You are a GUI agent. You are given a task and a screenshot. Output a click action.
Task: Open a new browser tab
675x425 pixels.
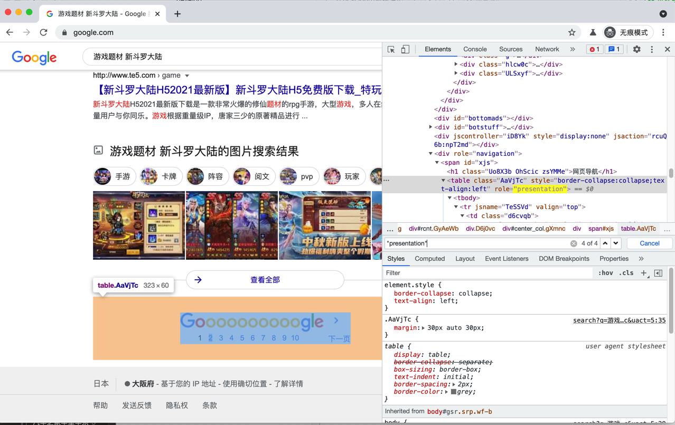click(x=177, y=14)
